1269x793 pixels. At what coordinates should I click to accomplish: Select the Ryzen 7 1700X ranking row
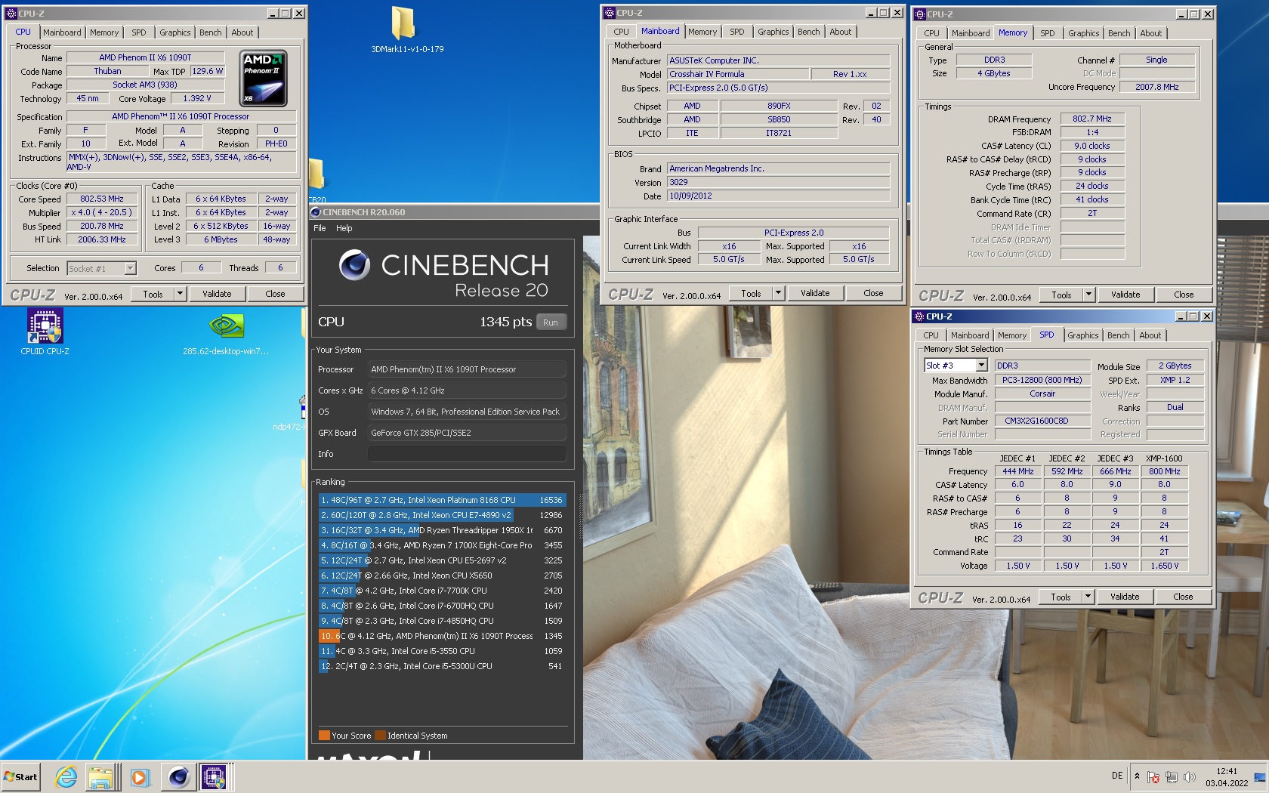(443, 545)
